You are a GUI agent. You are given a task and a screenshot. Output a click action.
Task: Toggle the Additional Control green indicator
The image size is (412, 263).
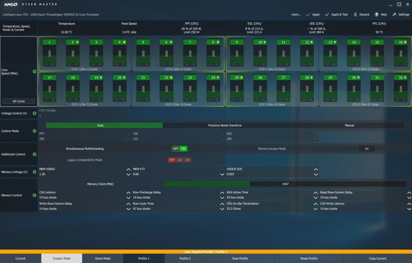(x=34, y=155)
